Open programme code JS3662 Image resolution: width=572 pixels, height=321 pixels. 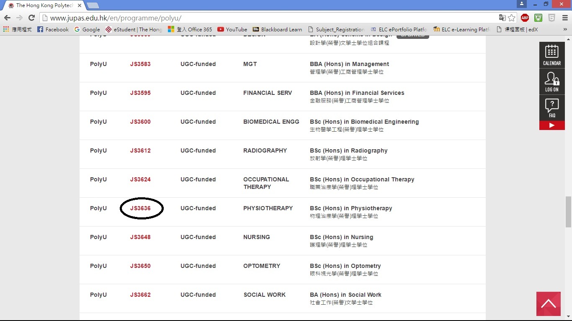140,295
